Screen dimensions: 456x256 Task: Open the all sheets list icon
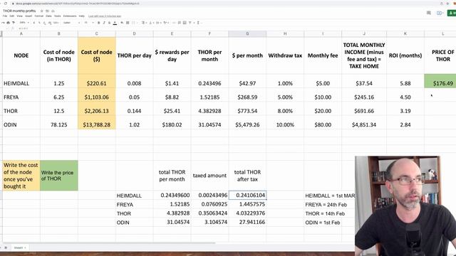pos(6,247)
